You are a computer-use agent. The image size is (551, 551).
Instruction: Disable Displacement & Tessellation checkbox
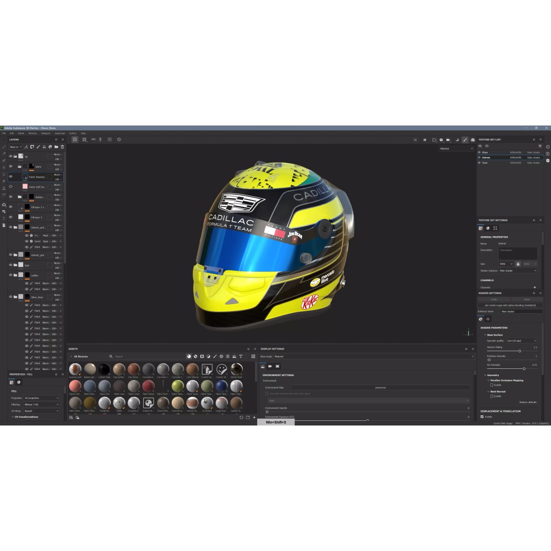pos(482,417)
